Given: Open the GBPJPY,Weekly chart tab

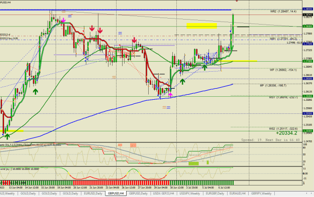Looking at the screenshot, I should [x=261, y=193].
